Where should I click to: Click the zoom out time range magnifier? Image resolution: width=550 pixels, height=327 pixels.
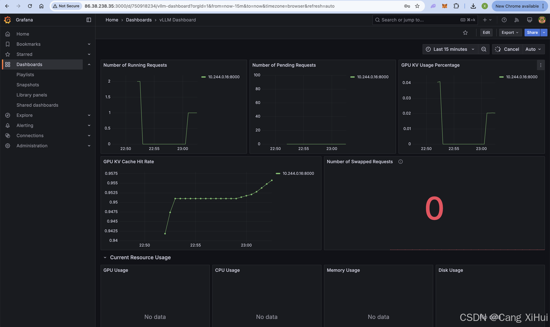[x=484, y=49]
